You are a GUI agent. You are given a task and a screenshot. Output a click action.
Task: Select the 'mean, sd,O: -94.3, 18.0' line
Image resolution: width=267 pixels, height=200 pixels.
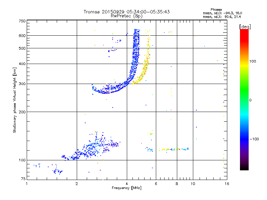coord(222,13)
